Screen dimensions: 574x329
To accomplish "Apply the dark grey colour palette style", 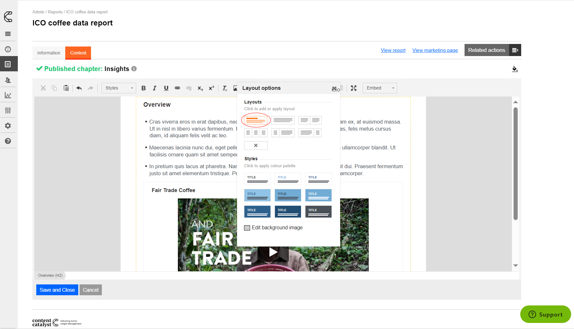I will click(x=318, y=211).
